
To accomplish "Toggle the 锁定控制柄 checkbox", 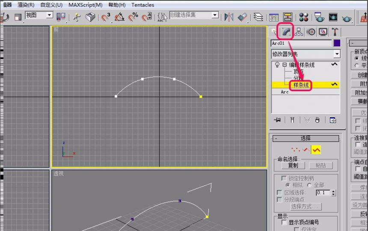I will [x=284, y=179].
